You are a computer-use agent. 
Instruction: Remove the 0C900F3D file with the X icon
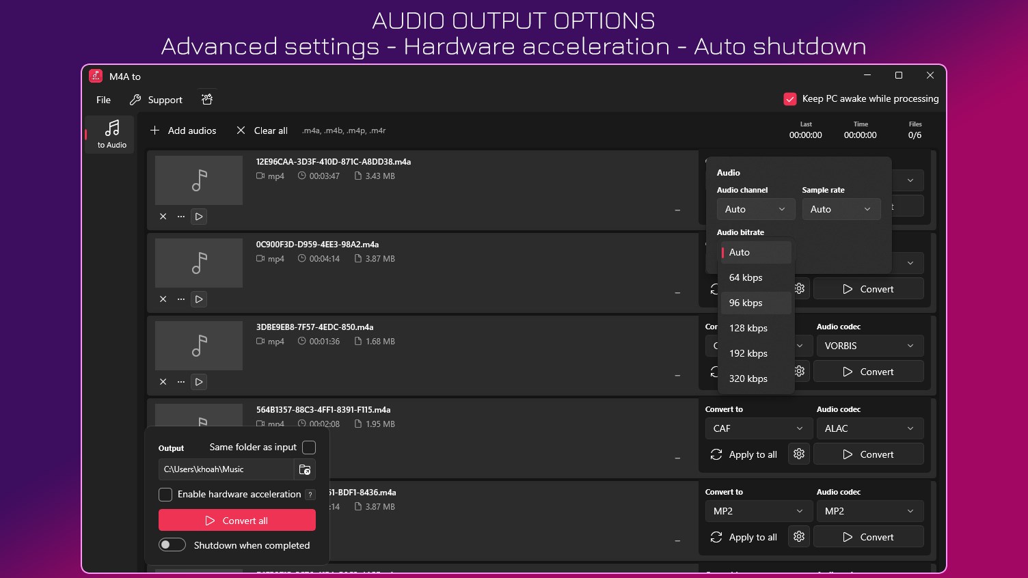[x=163, y=299]
